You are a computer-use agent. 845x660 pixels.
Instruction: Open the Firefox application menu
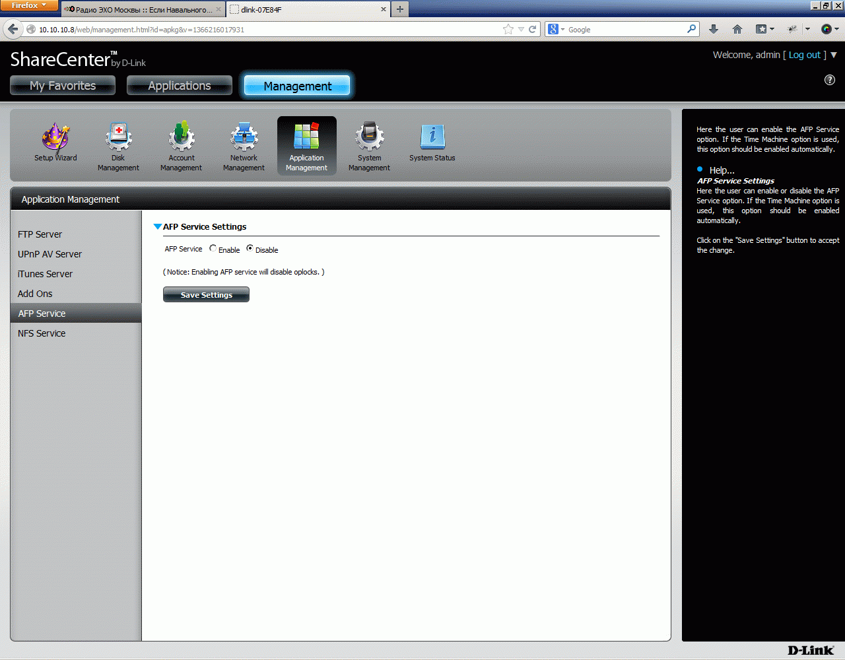[30, 5]
